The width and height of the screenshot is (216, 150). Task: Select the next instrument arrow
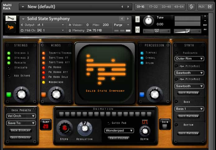(x=128, y=19)
